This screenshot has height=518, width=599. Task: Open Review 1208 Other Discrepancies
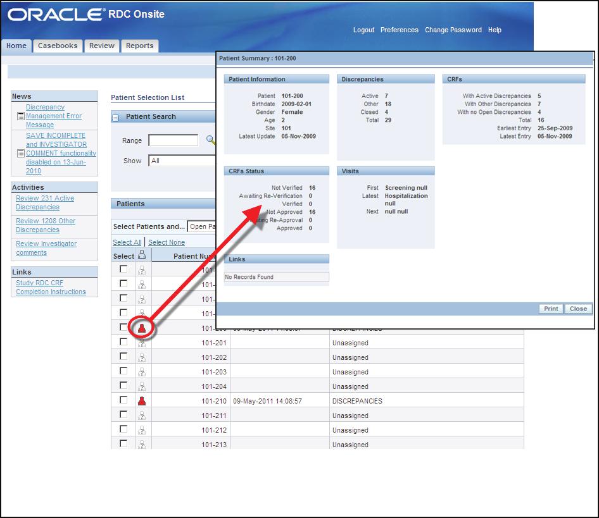(46, 225)
